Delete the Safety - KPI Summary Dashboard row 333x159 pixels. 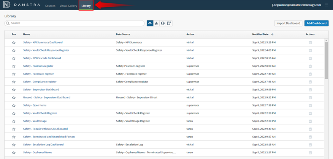(x=310, y=42)
